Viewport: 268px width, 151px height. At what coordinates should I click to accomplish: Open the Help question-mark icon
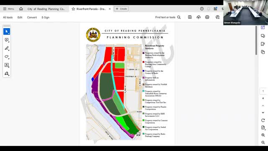pyautogui.click(x=202, y=9)
